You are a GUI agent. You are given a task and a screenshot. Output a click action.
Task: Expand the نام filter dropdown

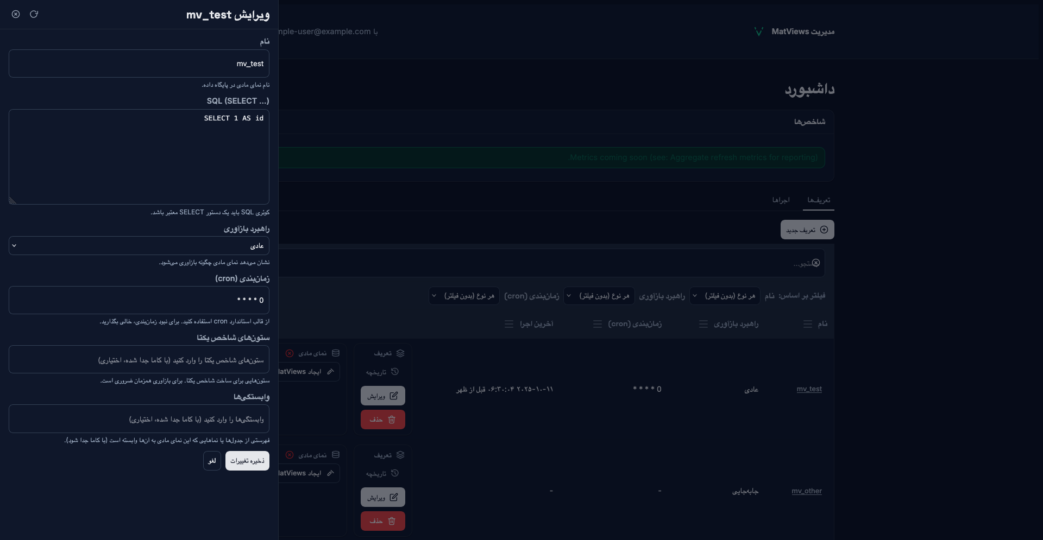click(x=725, y=296)
